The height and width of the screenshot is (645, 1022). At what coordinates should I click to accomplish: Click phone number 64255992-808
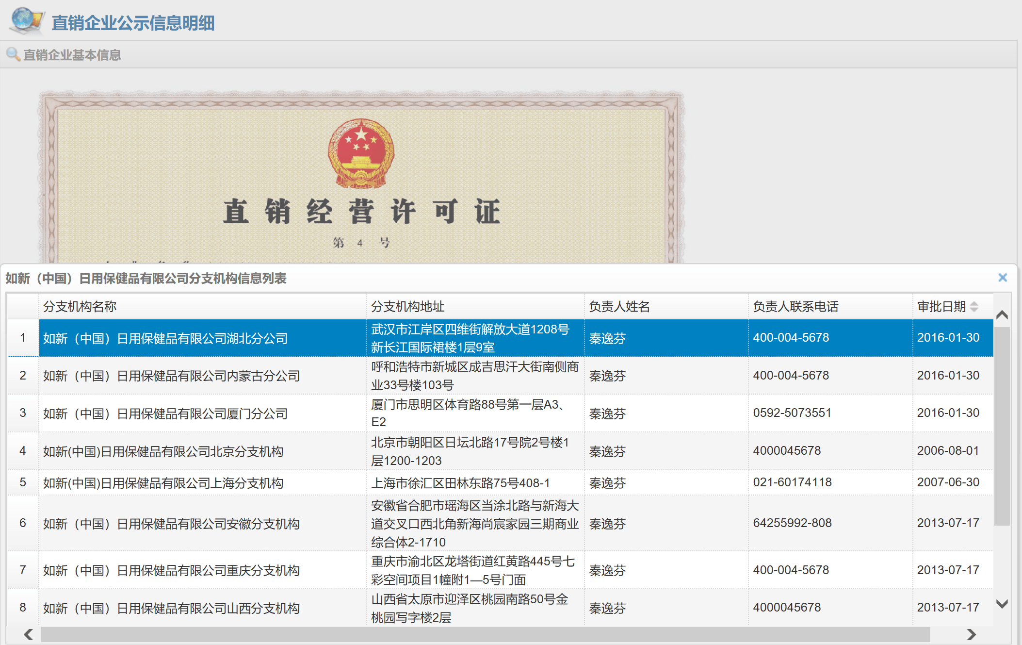pos(792,523)
